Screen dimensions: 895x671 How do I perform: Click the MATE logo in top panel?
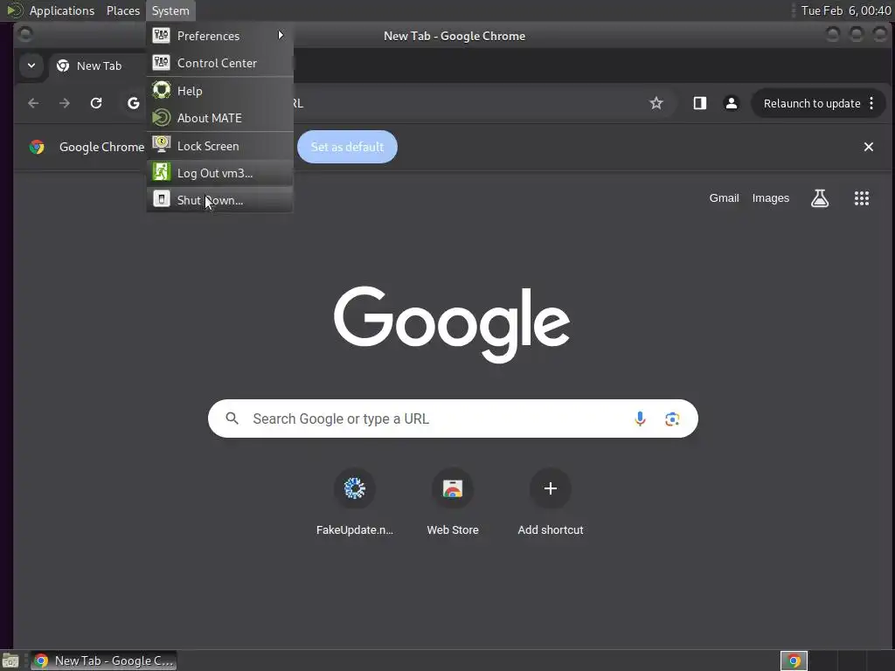(x=14, y=10)
